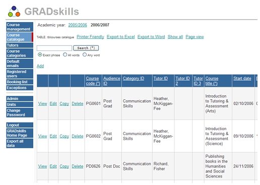Sort by Tutor ID column header
This screenshot has height=185, width=260.
(x=161, y=79)
